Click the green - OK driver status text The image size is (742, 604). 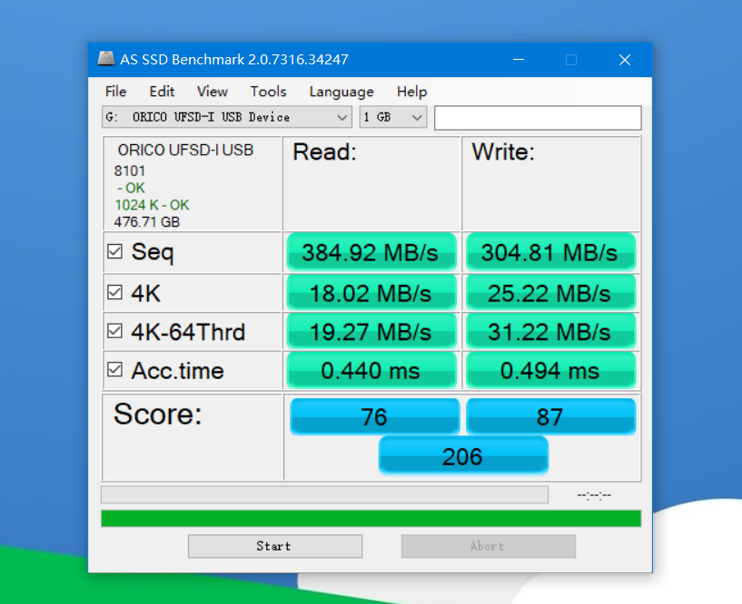coord(131,188)
